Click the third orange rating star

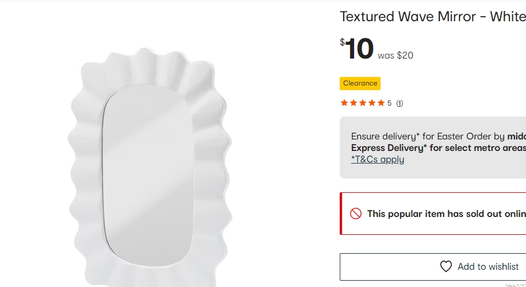pyautogui.click(x=362, y=103)
